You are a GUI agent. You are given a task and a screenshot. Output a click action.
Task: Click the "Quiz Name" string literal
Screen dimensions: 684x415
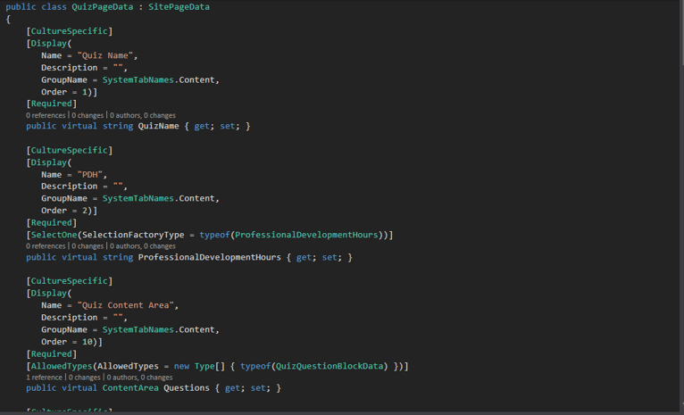(x=105, y=55)
